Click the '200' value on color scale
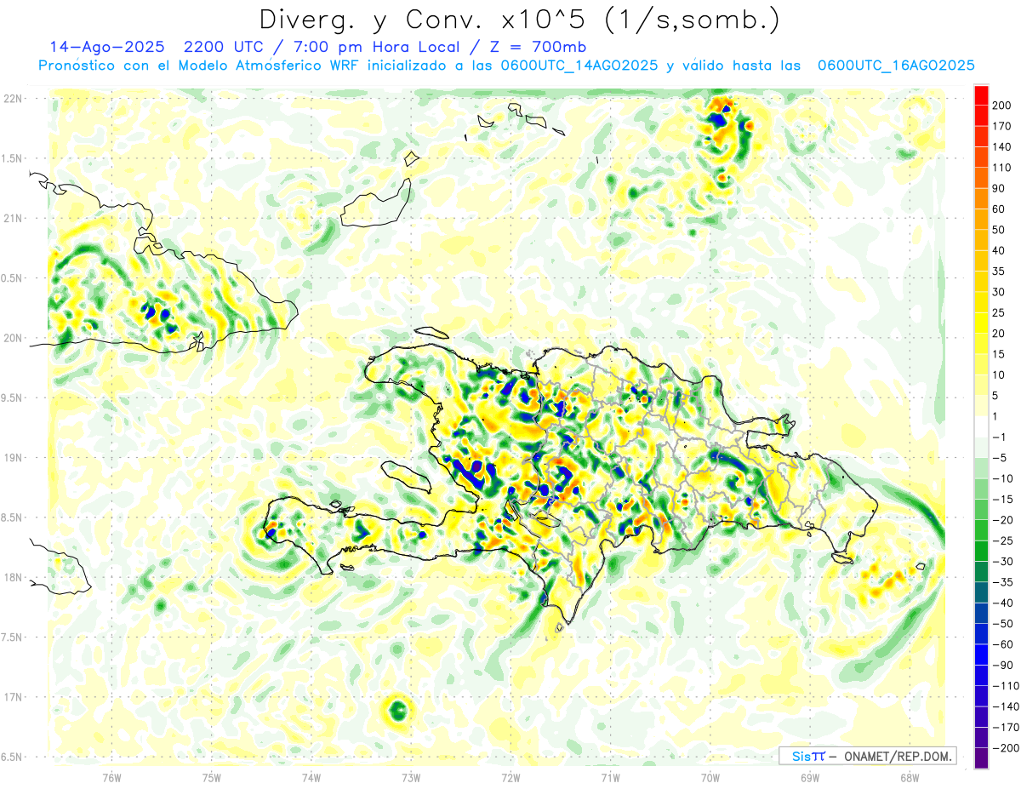Viewport: 1021px width, 789px height. [x=1001, y=105]
